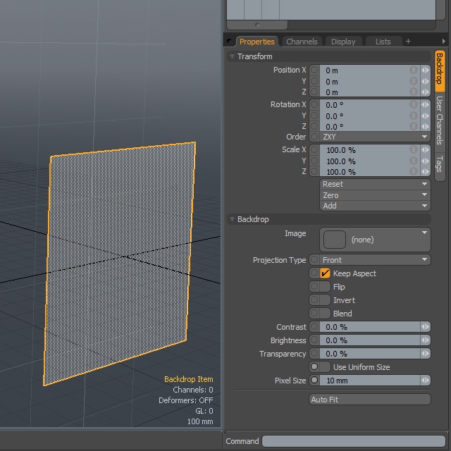Screen dimensions: 451x451
Task: Click the keyframe dot beside Rotation Z
Action: coord(314,126)
